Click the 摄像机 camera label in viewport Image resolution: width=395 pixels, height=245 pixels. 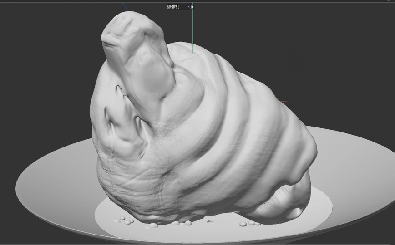(173, 7)
